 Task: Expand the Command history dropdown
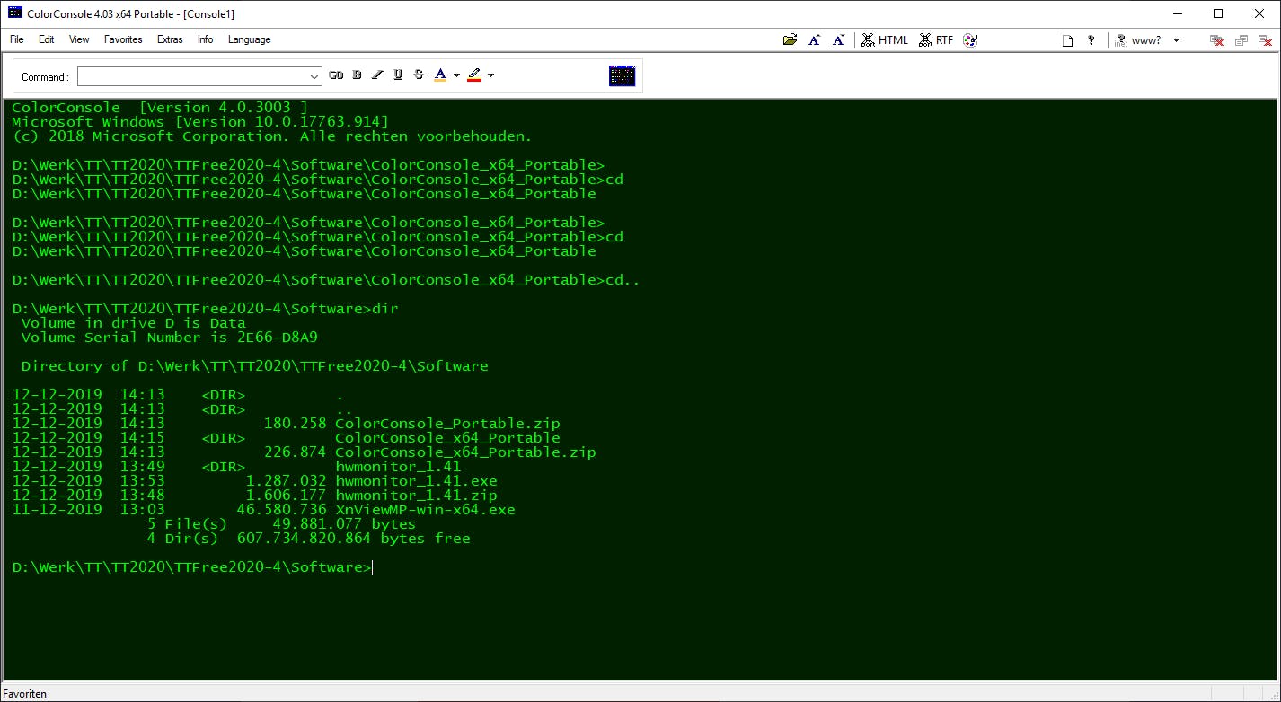[314, 76]
